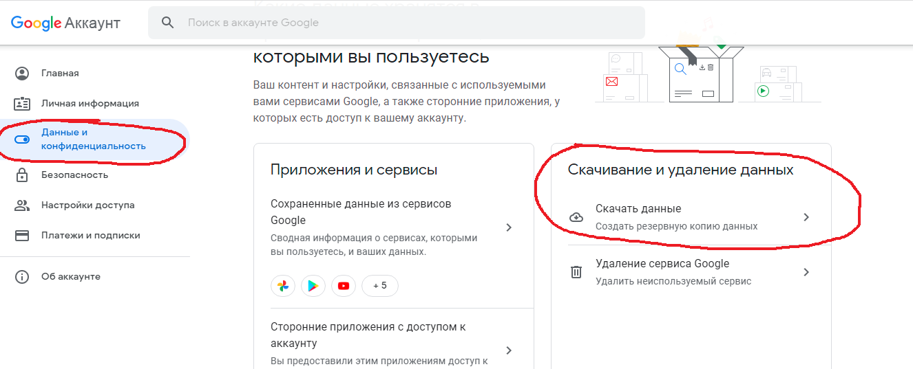
Task: Click the Данные и конфиденциальность toggle icon
Action: pyautogui.click(x=22, y=139)
